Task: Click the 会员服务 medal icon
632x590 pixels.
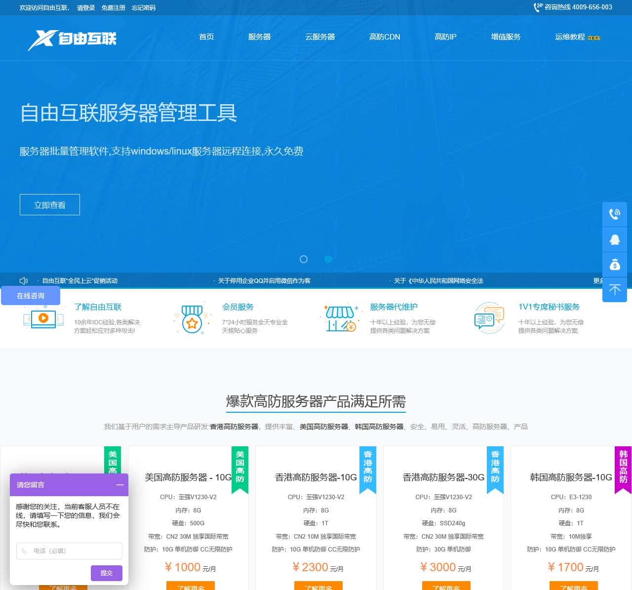Action: click(x=192, y=319)
